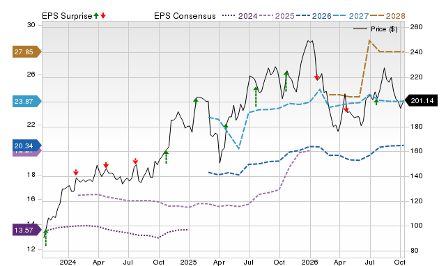
Task: Select the red surprise arrow just after 2026 began
Action: point(317,77)
